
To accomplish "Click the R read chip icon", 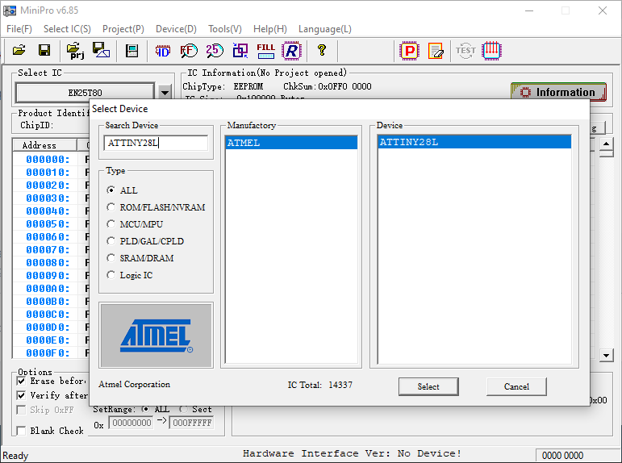I will pyautogui.click(x=291, y=51).
